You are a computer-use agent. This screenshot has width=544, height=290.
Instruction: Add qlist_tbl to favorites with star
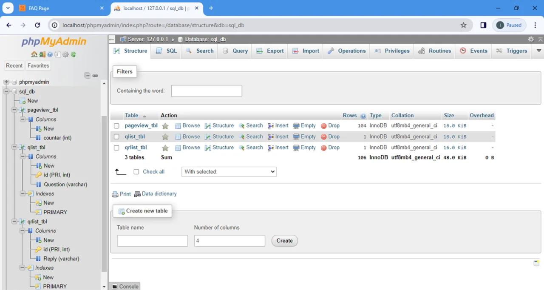[x=165, y=137]
